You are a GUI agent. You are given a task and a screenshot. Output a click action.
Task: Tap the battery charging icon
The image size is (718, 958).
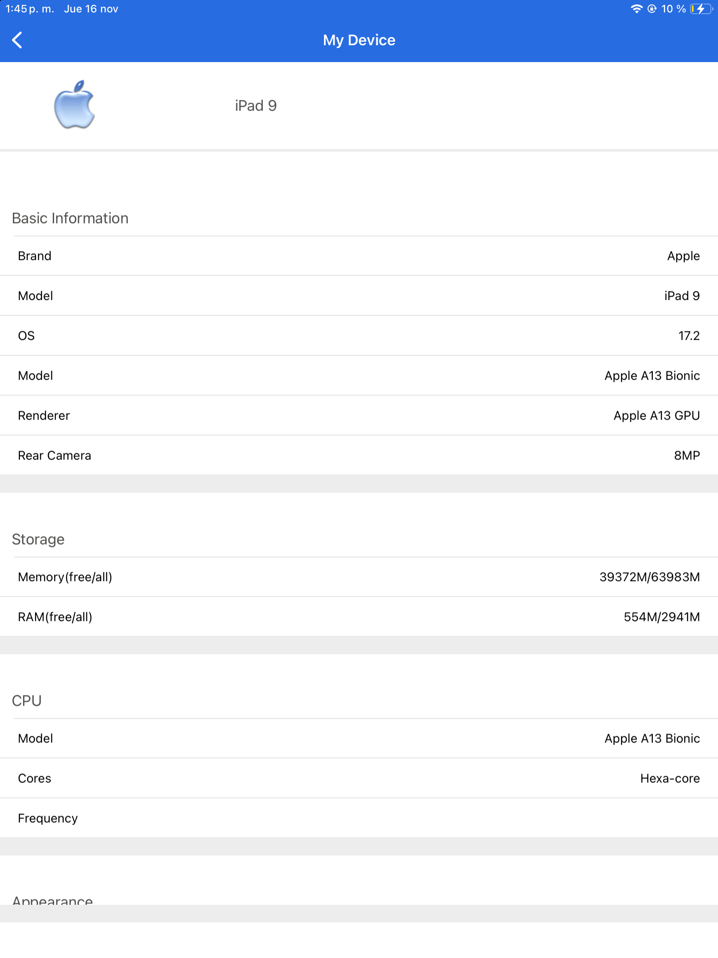click(701, 9)
